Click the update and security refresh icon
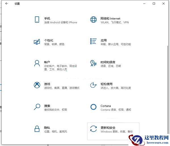170x146 pixels. [93, 129]
